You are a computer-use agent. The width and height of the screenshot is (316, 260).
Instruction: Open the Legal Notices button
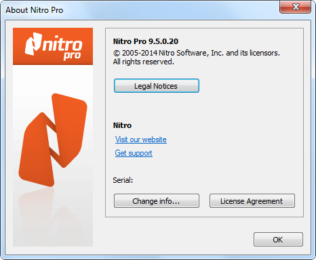157,86
